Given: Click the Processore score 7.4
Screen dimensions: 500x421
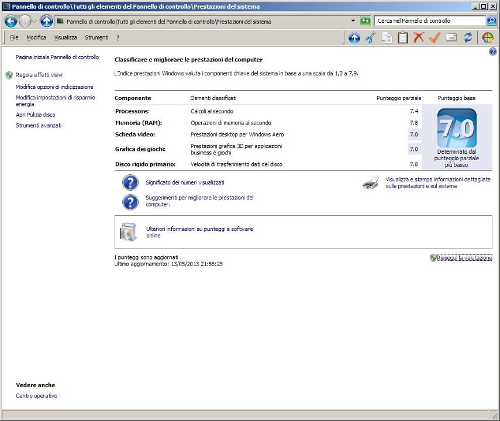Looking at the screenshot, I should pyautogui.click(x=414, y=111).
